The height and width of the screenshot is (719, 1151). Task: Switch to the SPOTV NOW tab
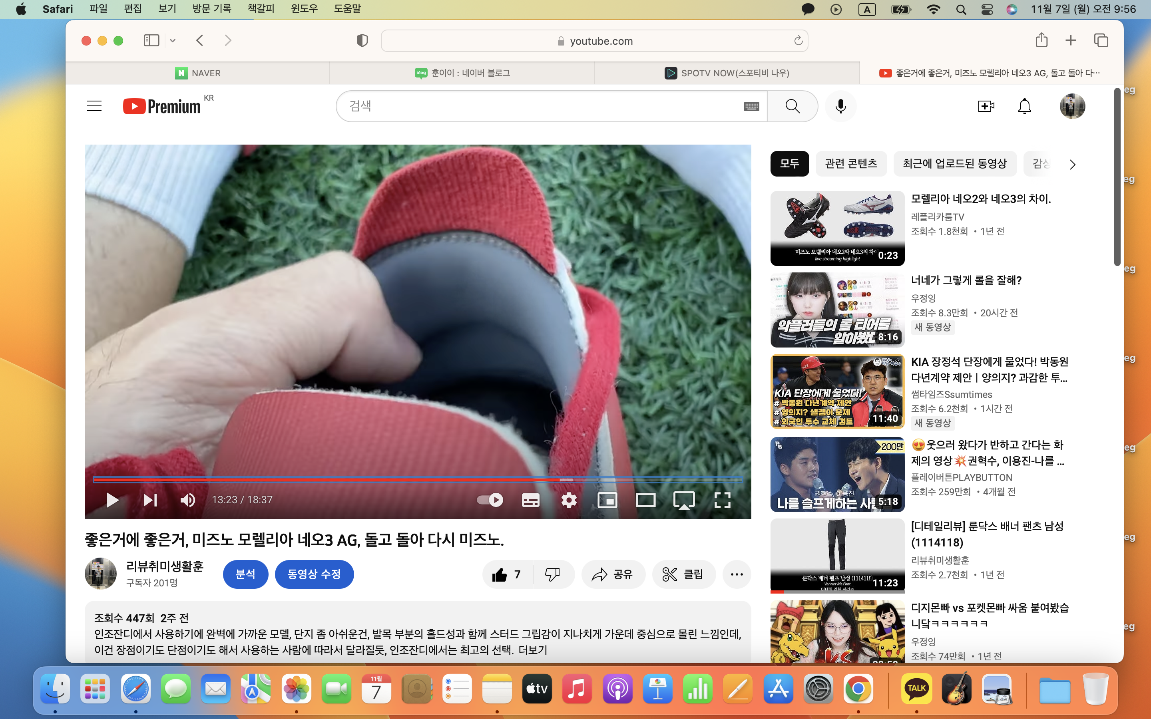[727, 73]
